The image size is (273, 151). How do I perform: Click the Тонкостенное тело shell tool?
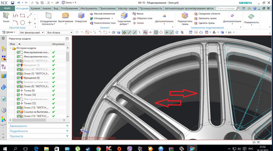click(103, 23)
